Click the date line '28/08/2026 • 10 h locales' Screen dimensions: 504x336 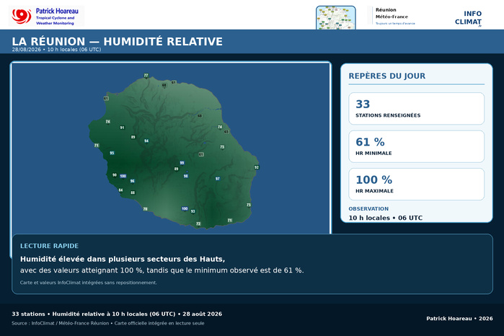[56, 50]
